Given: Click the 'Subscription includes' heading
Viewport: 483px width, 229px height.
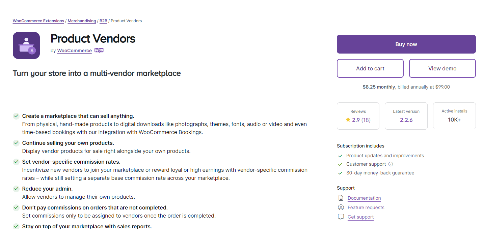Looking at the screenshot, I should pyautogui.click(x=360, y=146).
